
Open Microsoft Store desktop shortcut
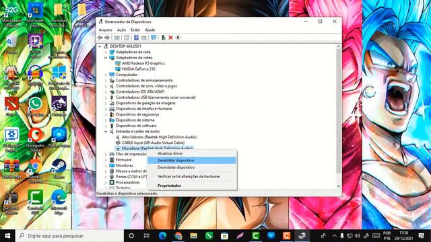coord(35,15)
